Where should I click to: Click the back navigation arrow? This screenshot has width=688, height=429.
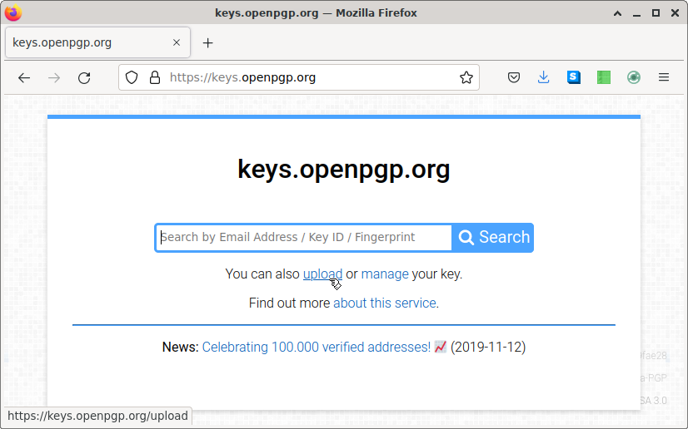24,77
